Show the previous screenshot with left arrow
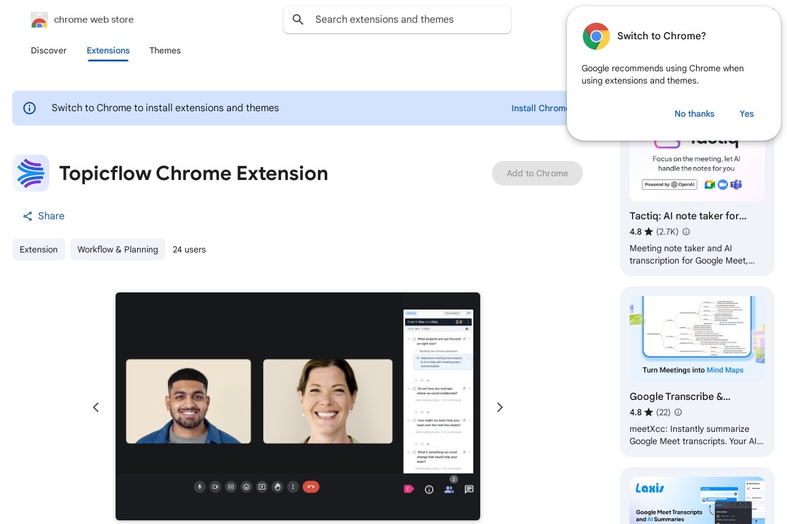This screenshot has height=524, width=787. point(96,407)
